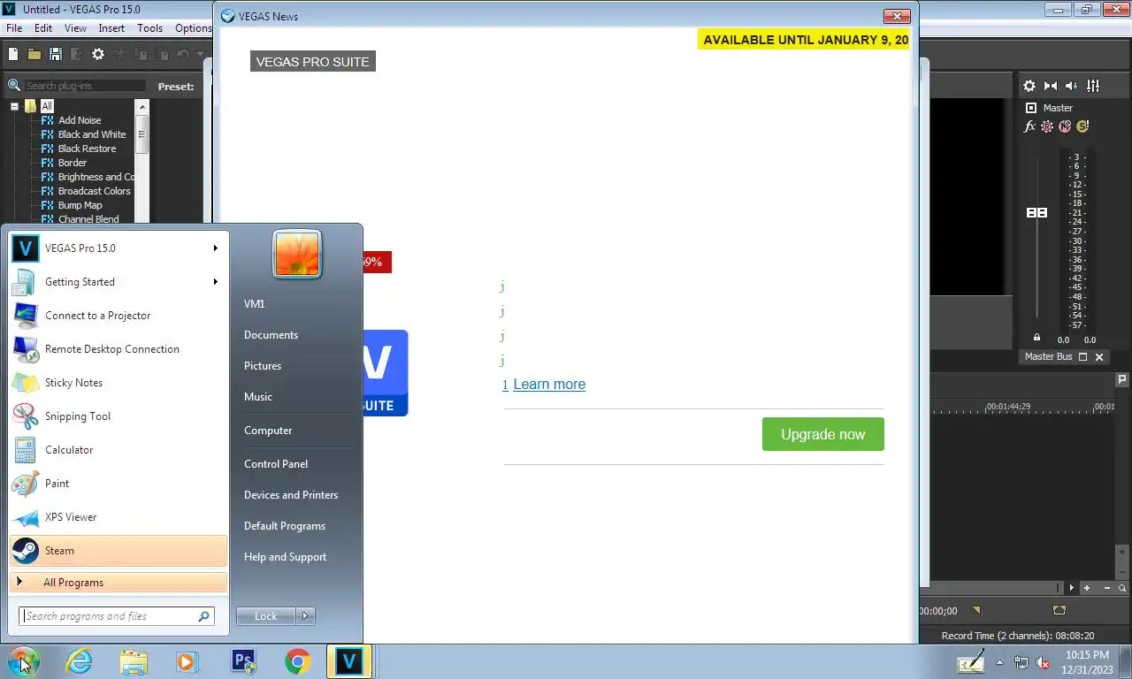Click Upgrade now button
The height and width of the screenshot is (679, 1132).
click(823, 434)
